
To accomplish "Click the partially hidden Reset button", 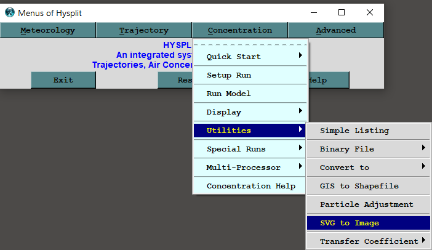I will [175, 80].
